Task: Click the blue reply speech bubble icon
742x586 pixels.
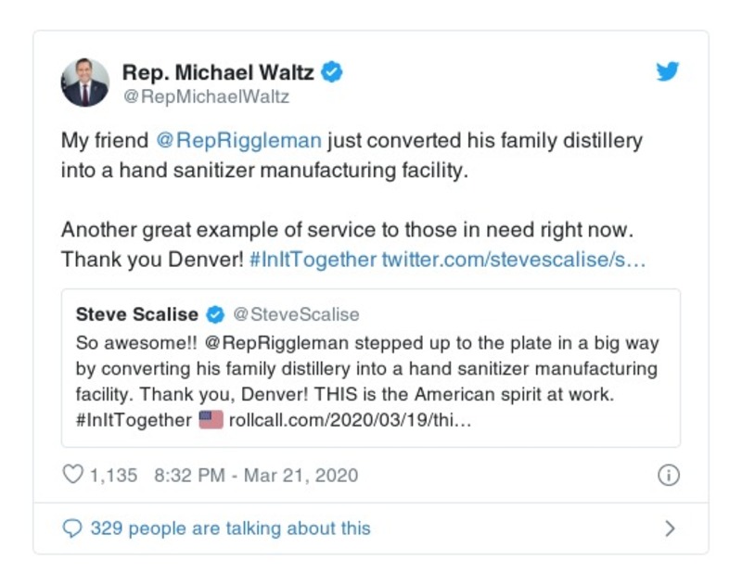Action: tap(72, 529)
